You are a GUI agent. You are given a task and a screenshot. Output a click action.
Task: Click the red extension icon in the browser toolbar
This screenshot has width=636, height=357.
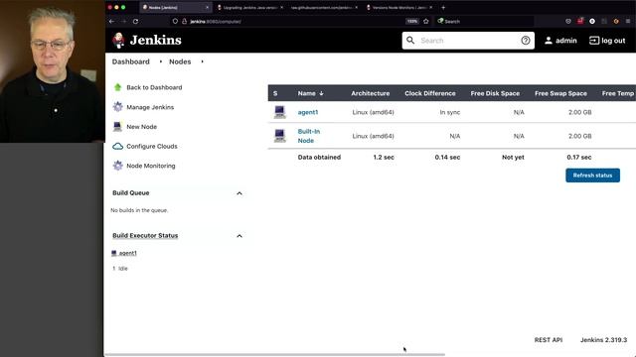(x=580, y=21)
